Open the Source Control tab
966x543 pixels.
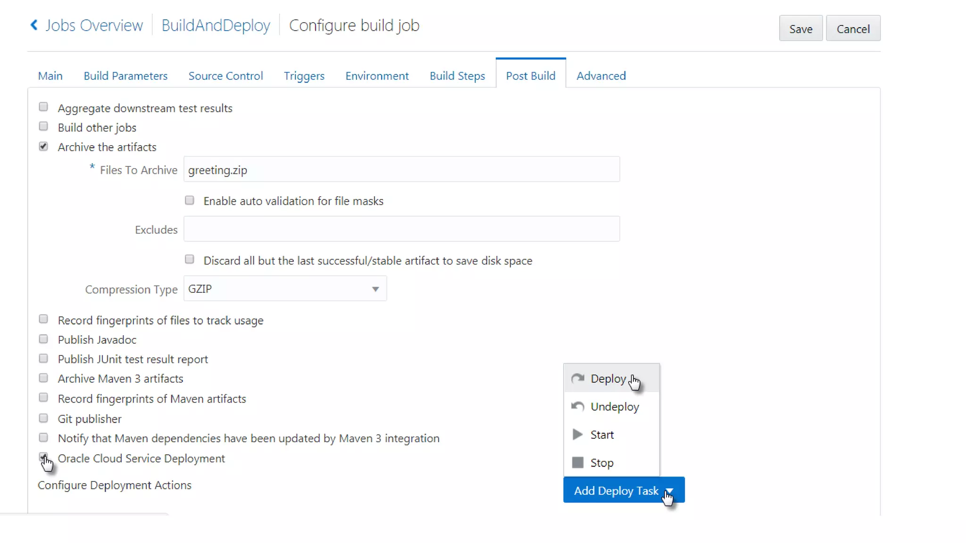click(x=225, y=76)
